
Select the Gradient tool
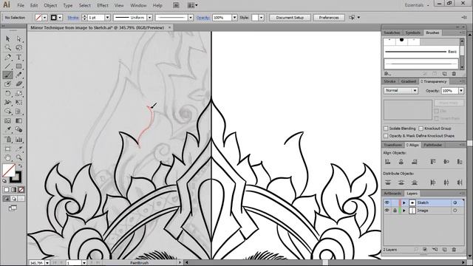click(x=18, y=120)
